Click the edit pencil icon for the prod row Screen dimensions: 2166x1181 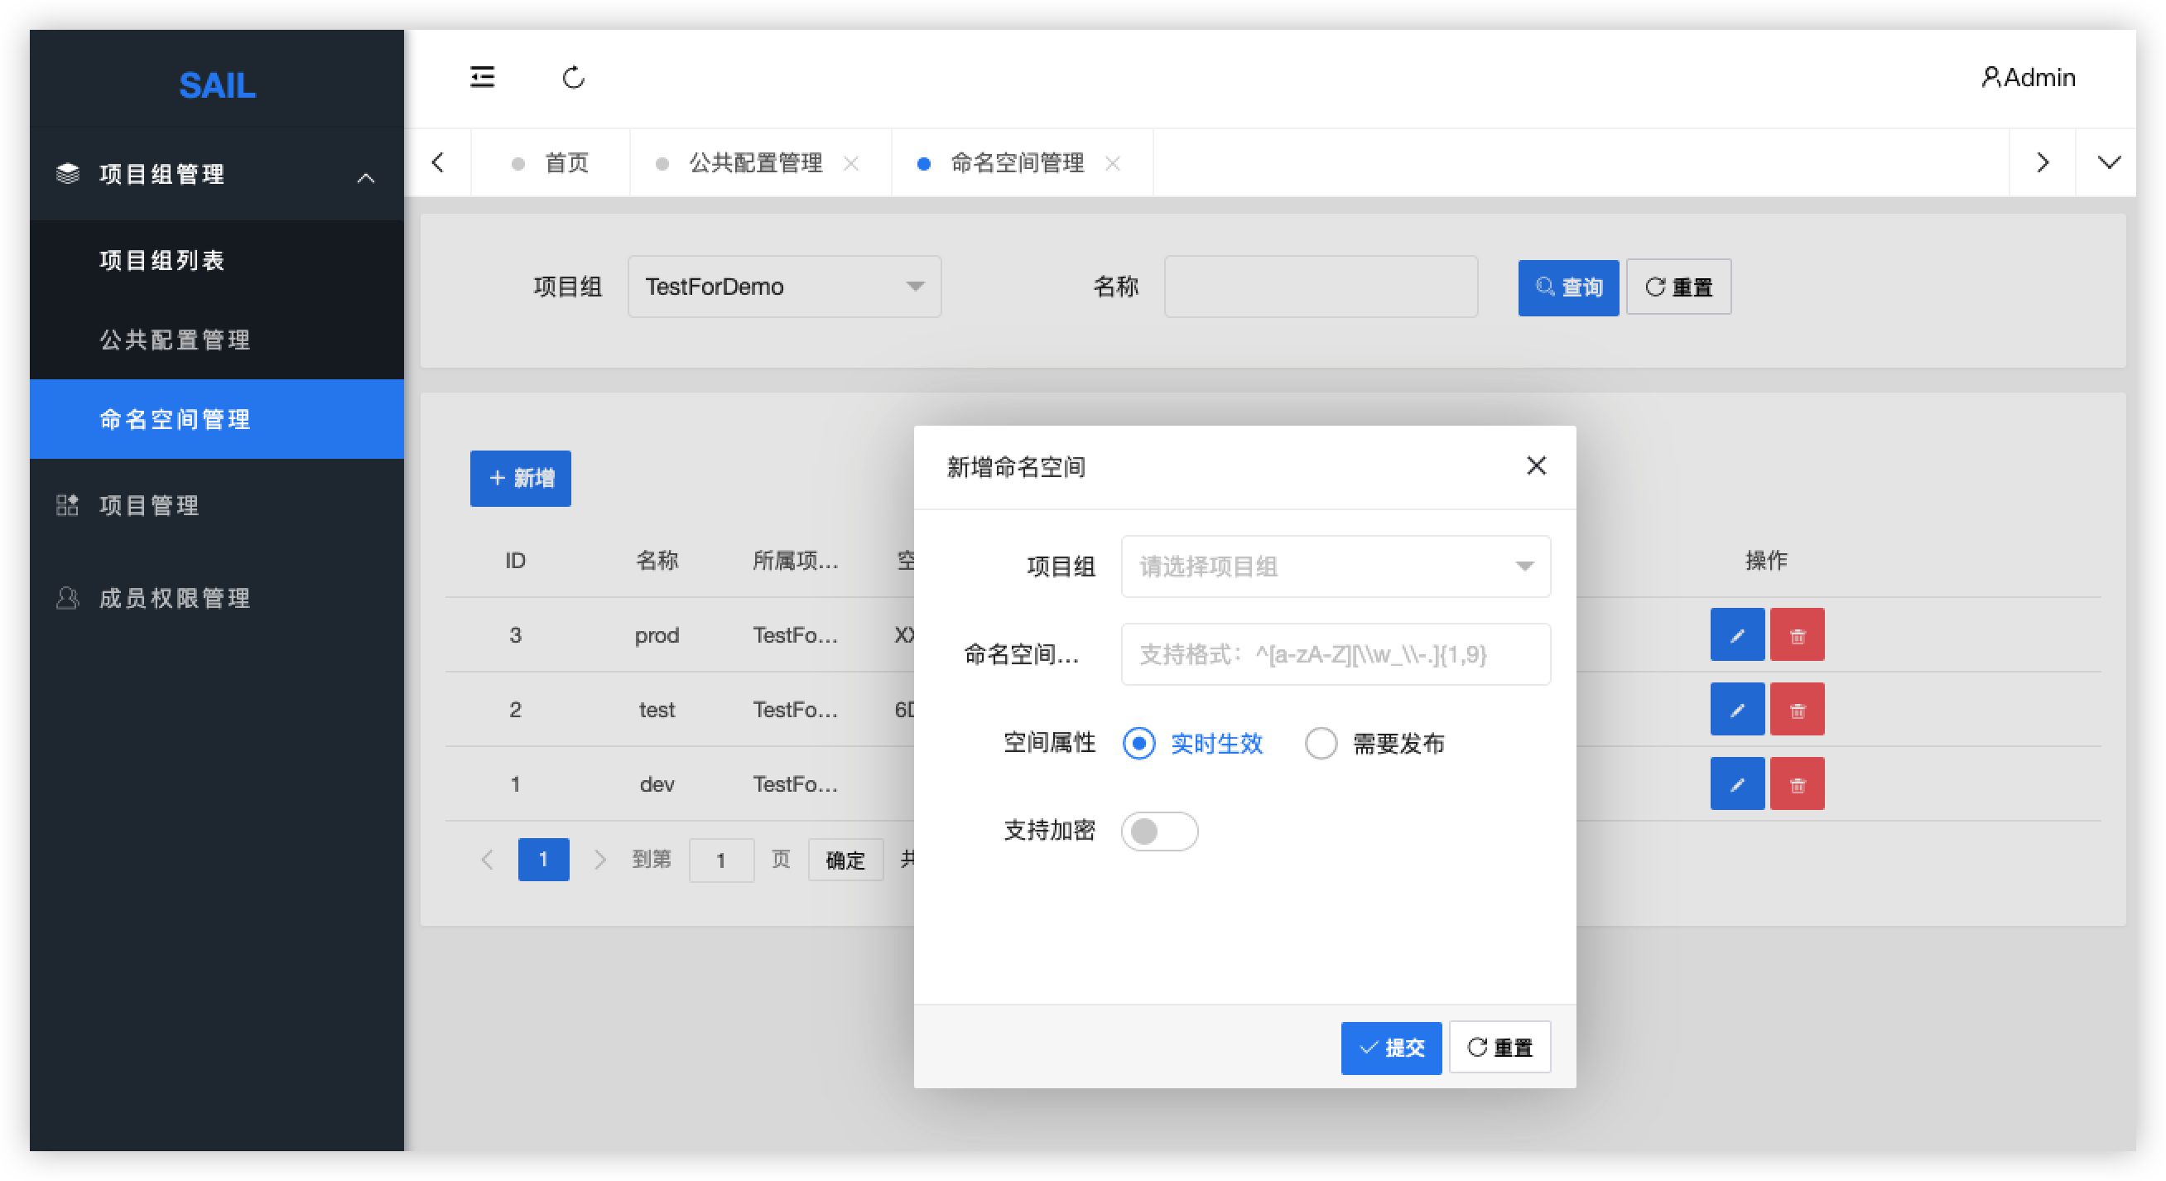tap(1736, 635)
